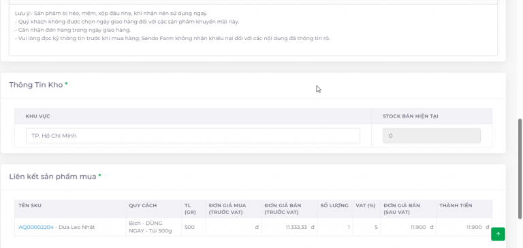Screen dimensions: 523x248
Task: Click the Stock bán hiện tại field
Action: [x=432, y=136]
